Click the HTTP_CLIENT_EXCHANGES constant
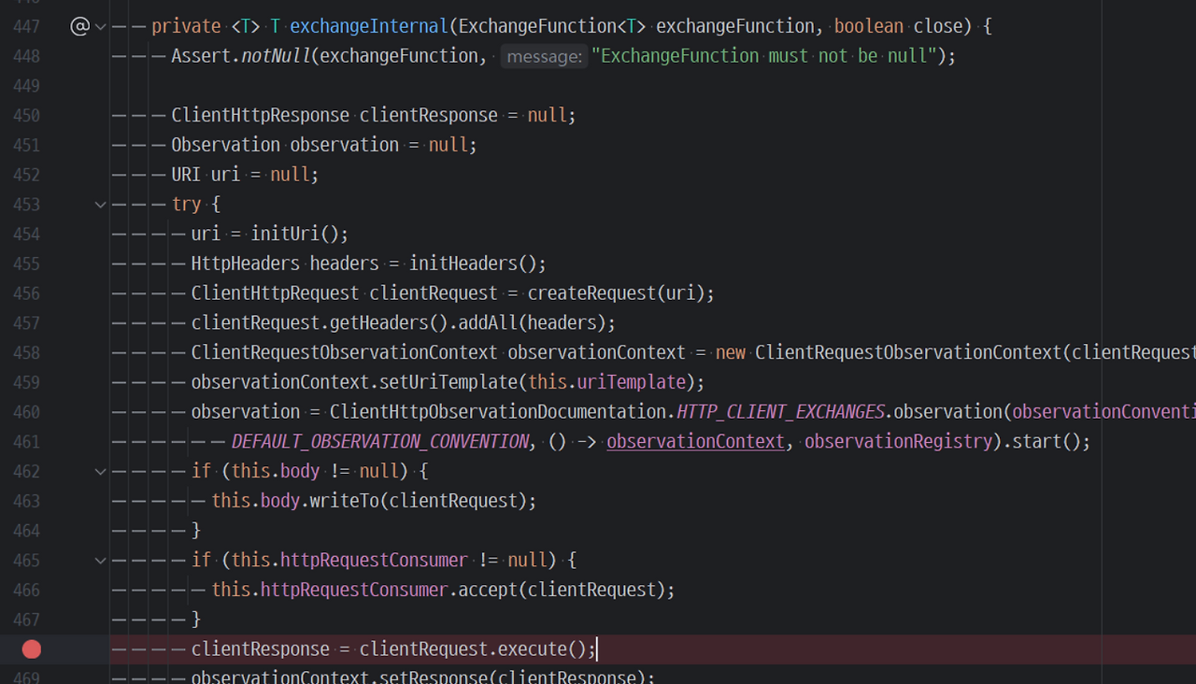This screenshot has height=684, width=1196. (781, 412)
